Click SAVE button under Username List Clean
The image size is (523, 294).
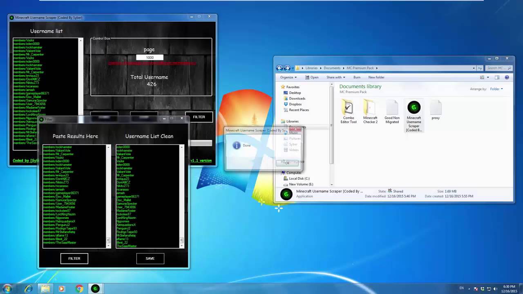click(150, 258)
